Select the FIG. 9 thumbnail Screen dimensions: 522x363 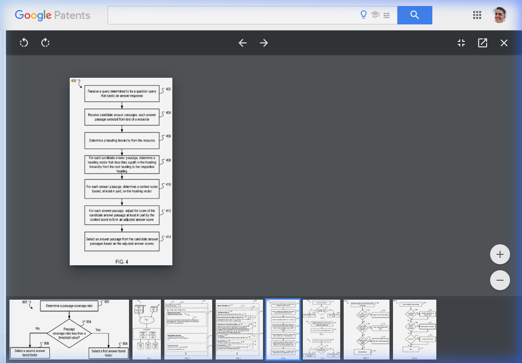coord(414,329)
